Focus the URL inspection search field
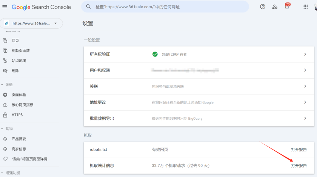This screenshot has width=317, height=177. [x=165, y=7]
